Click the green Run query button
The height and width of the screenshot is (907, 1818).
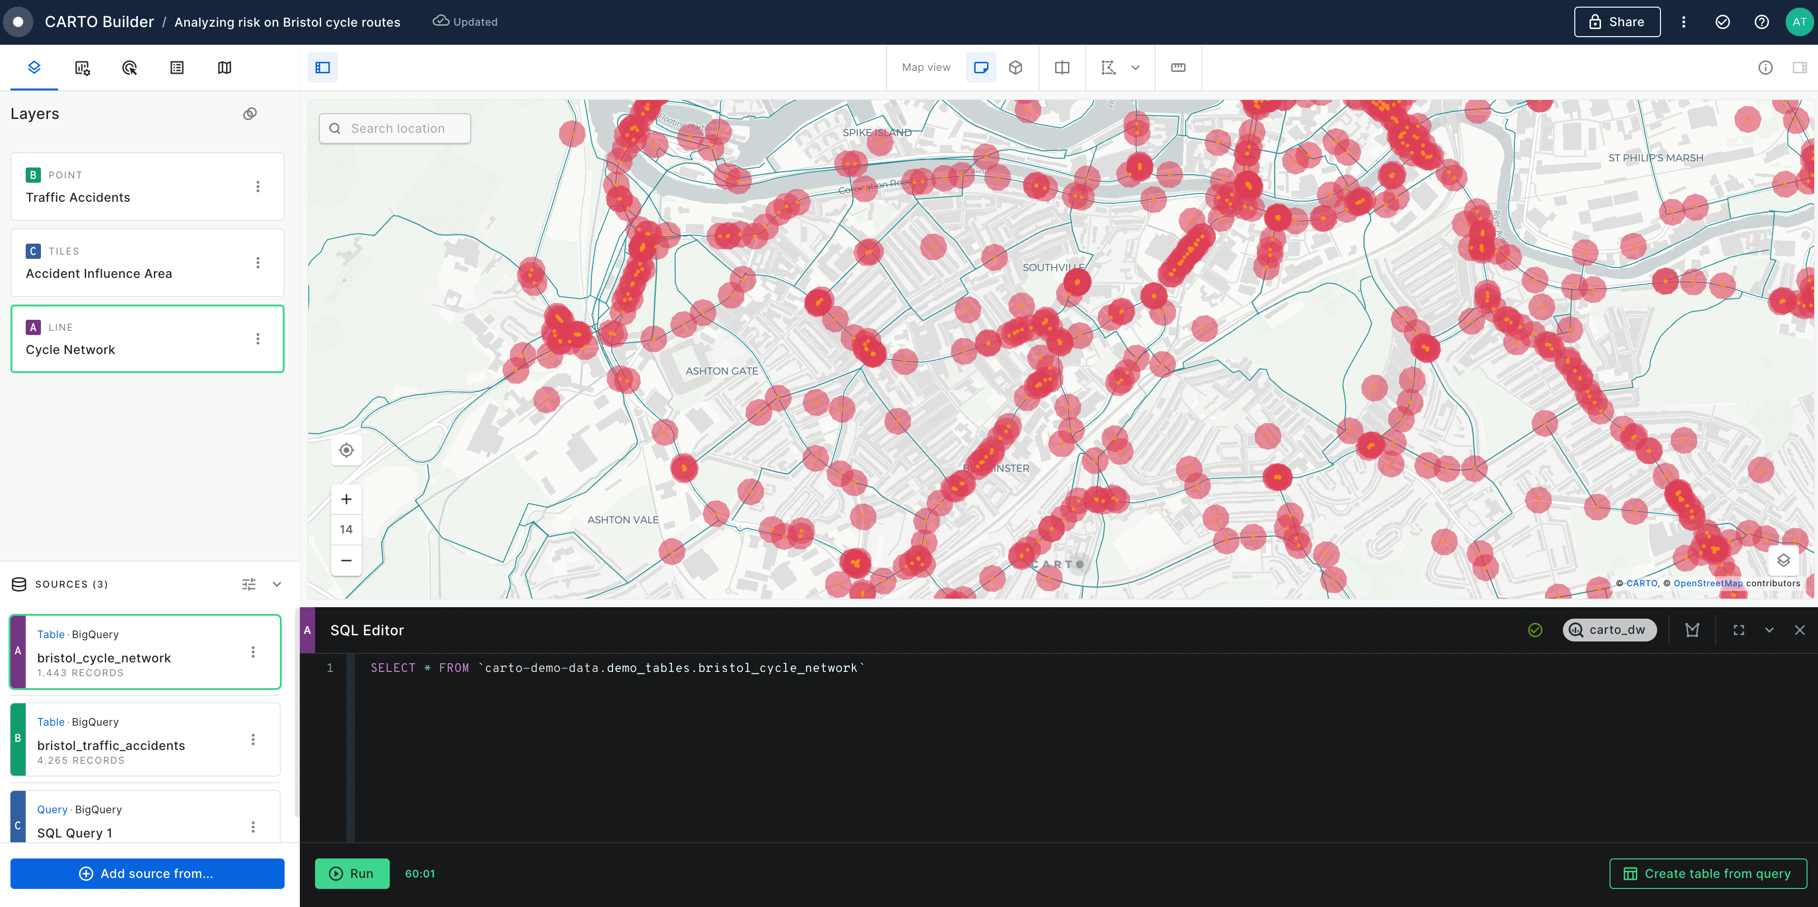pyautogui.click(x=352, y=873)
